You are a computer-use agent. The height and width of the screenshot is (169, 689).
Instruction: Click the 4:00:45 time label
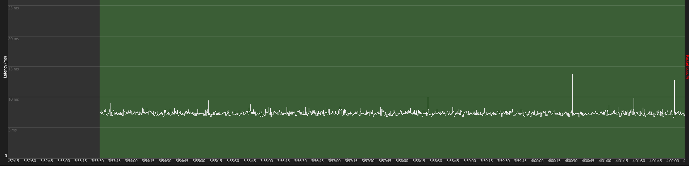pyautogui.click(x=588, y=161)
